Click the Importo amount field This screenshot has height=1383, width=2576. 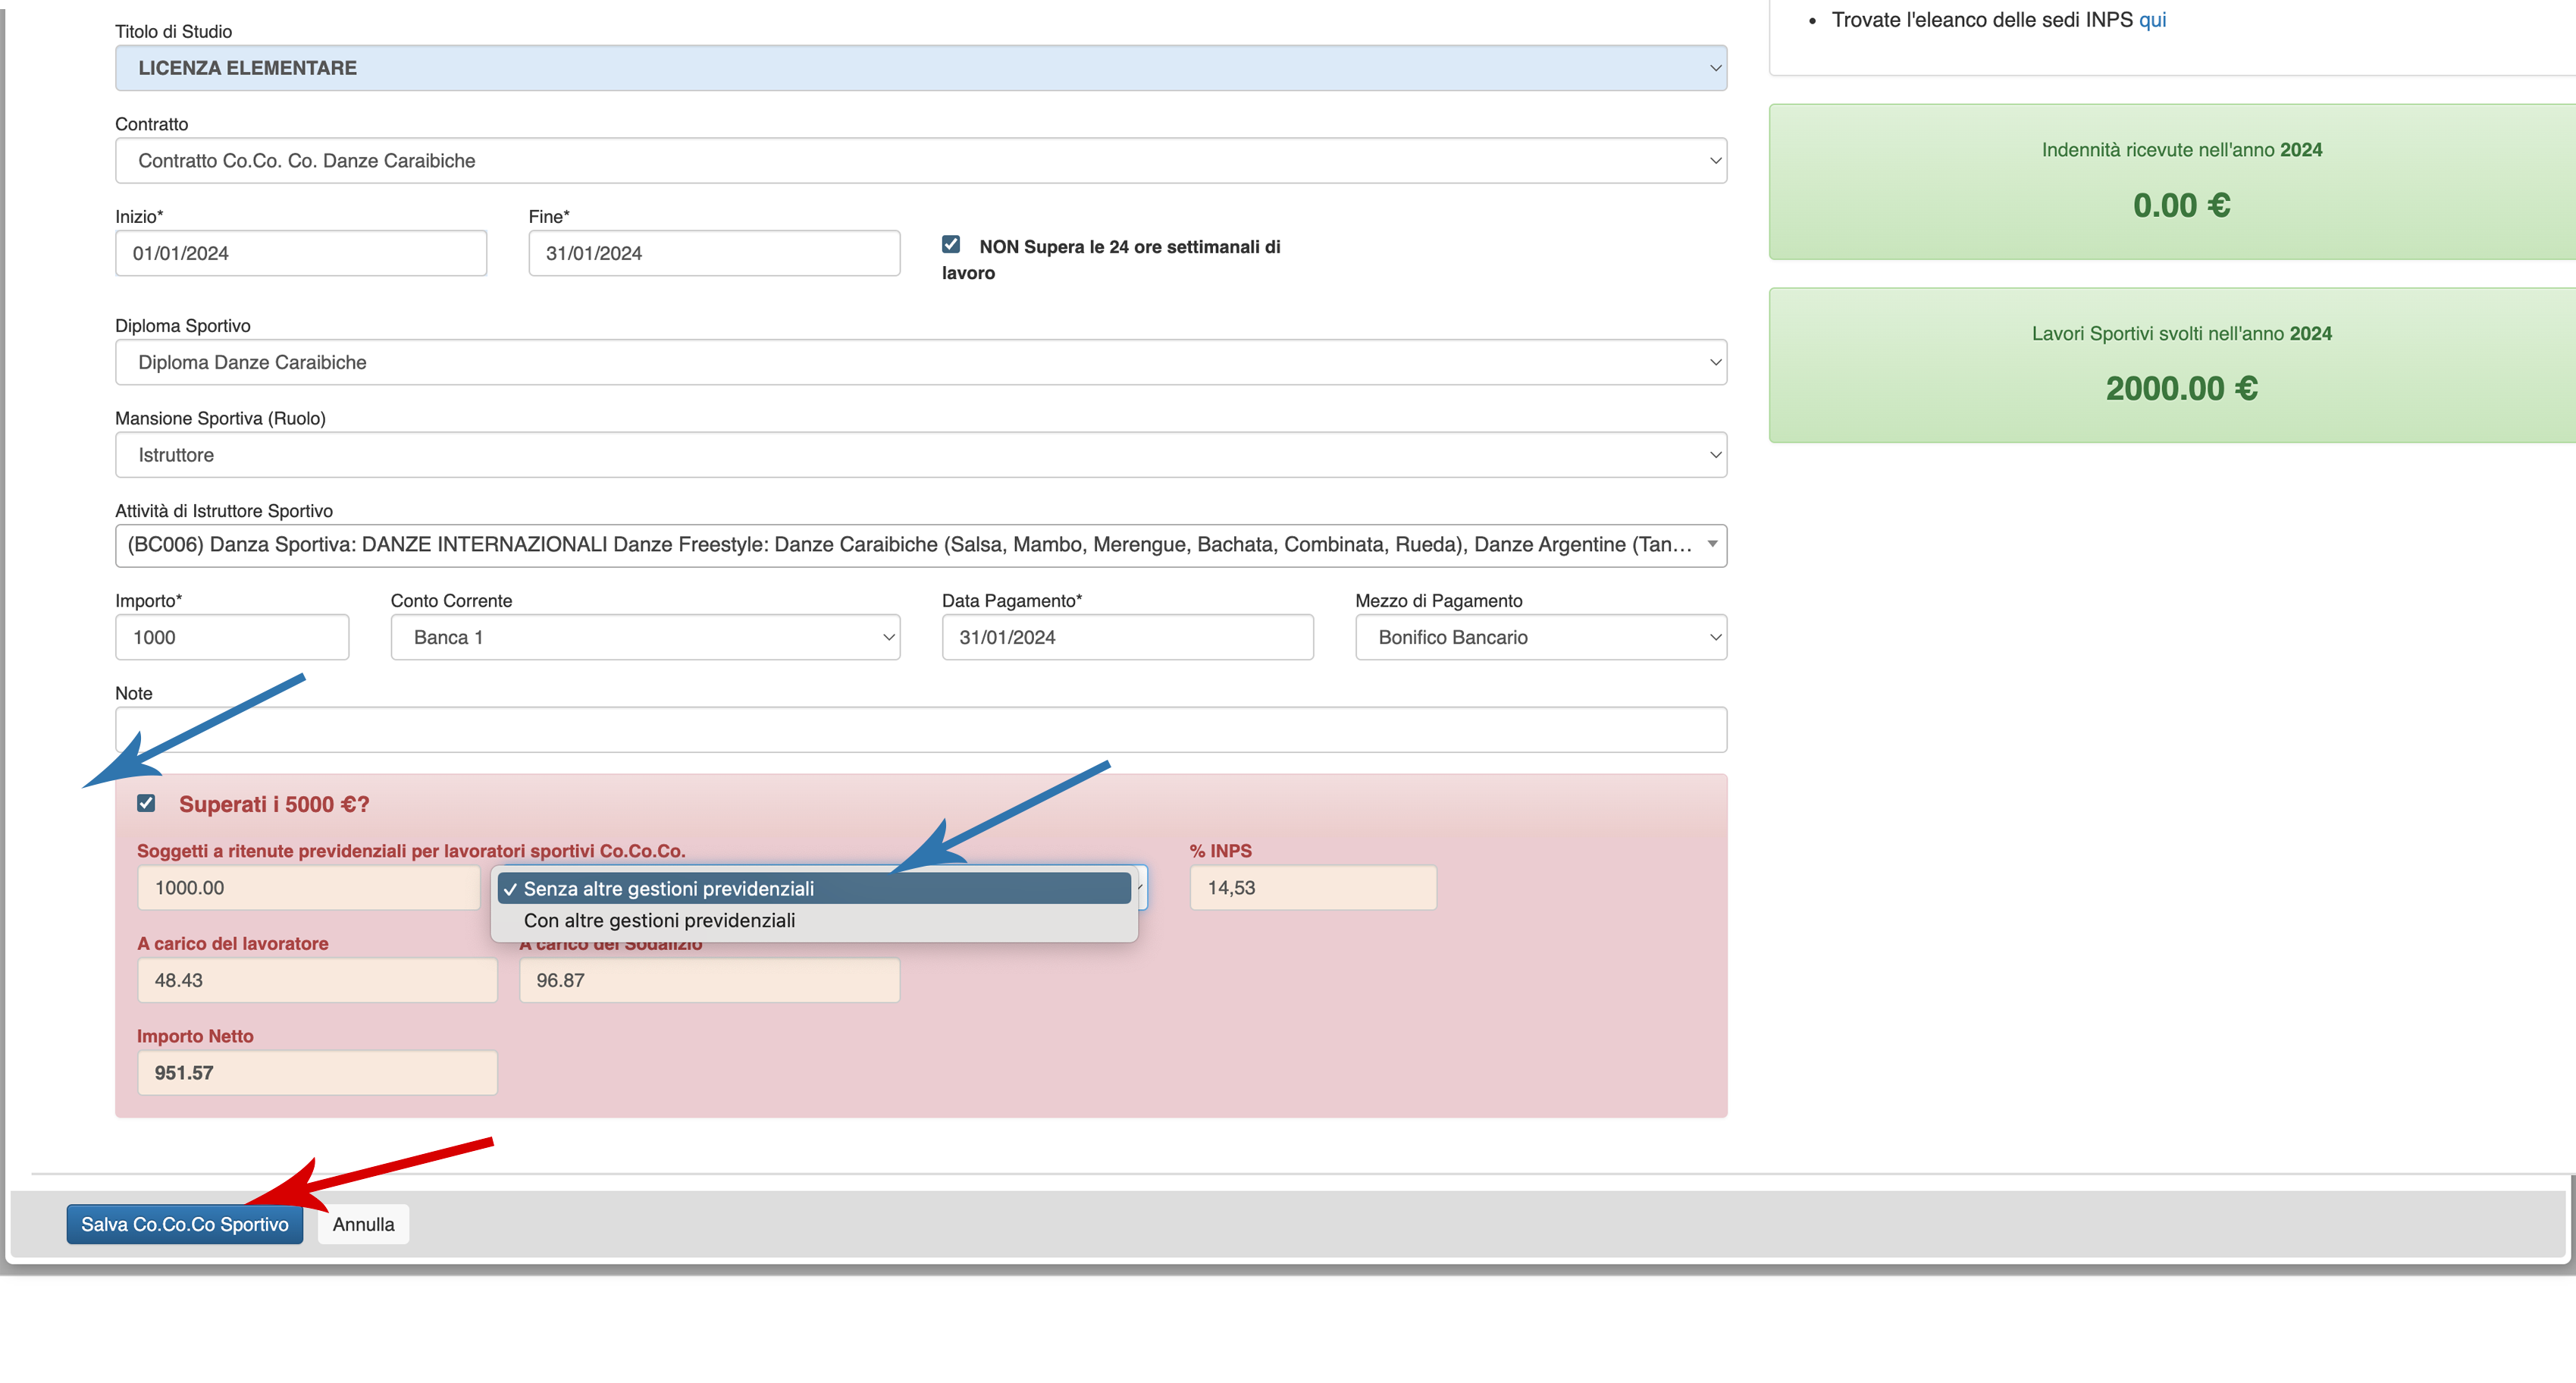(231, 637)
